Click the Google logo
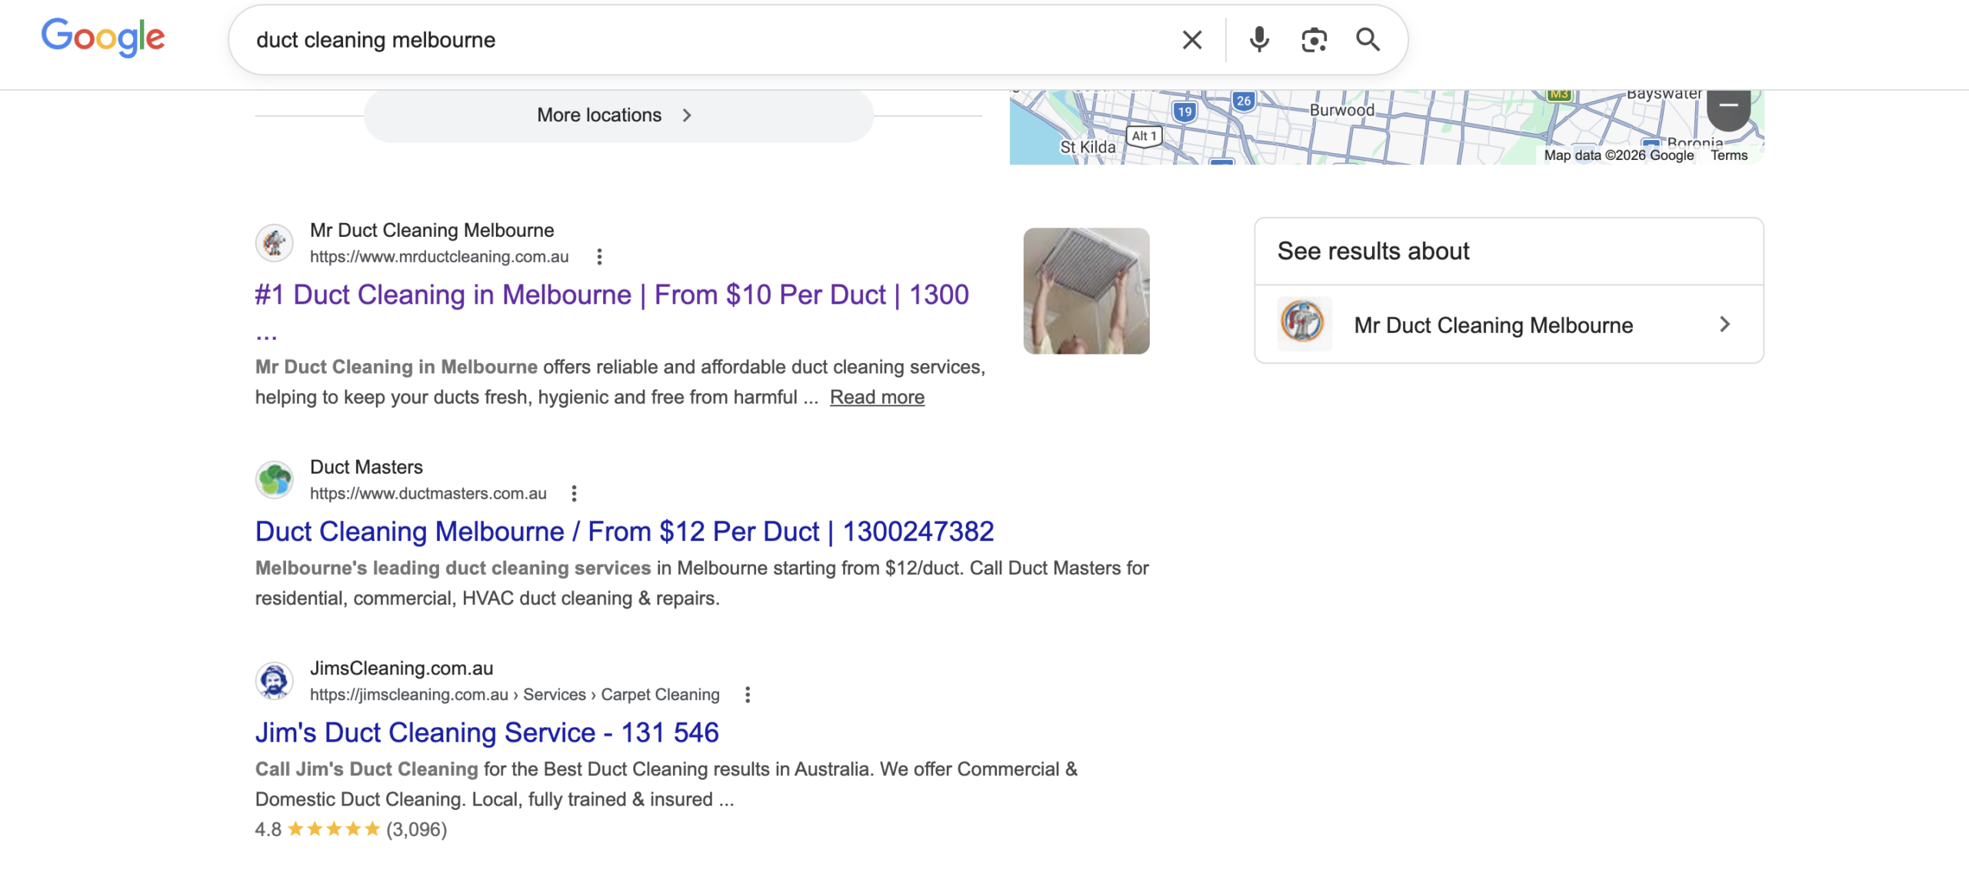Screen dimensions: 1969x880 click(x=103, y=38)
